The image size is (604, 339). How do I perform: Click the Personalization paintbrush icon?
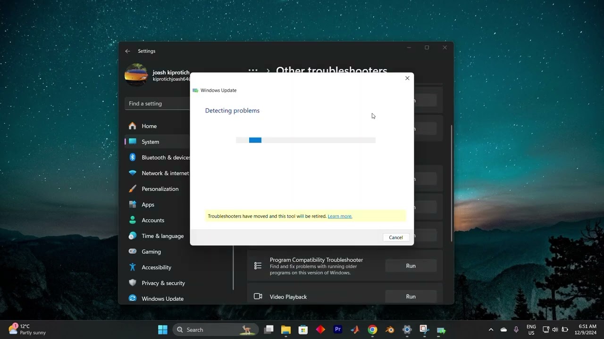133,189
